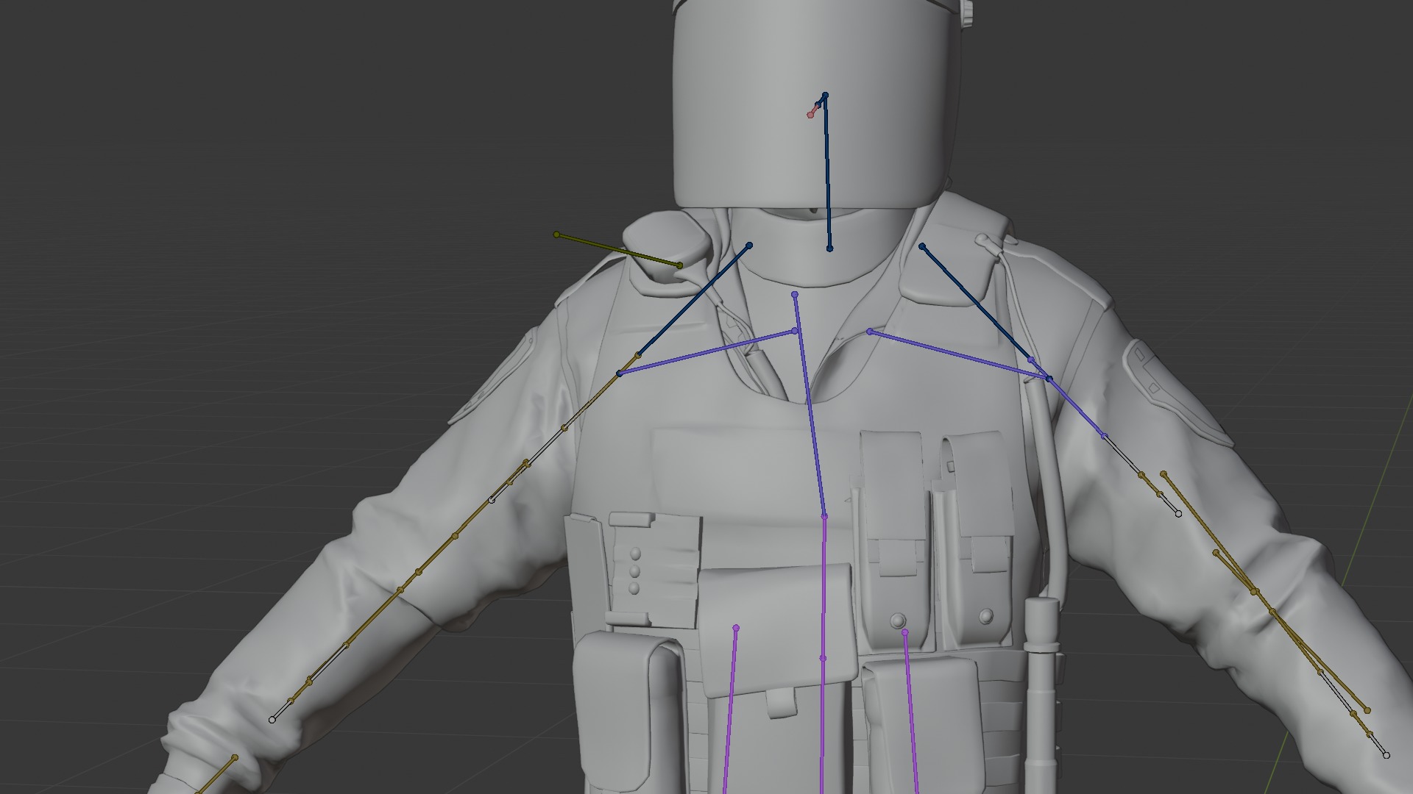Select the white joint at viewer's left wrist
Viewport: 1413px width, 794px height.
point(272,719)
